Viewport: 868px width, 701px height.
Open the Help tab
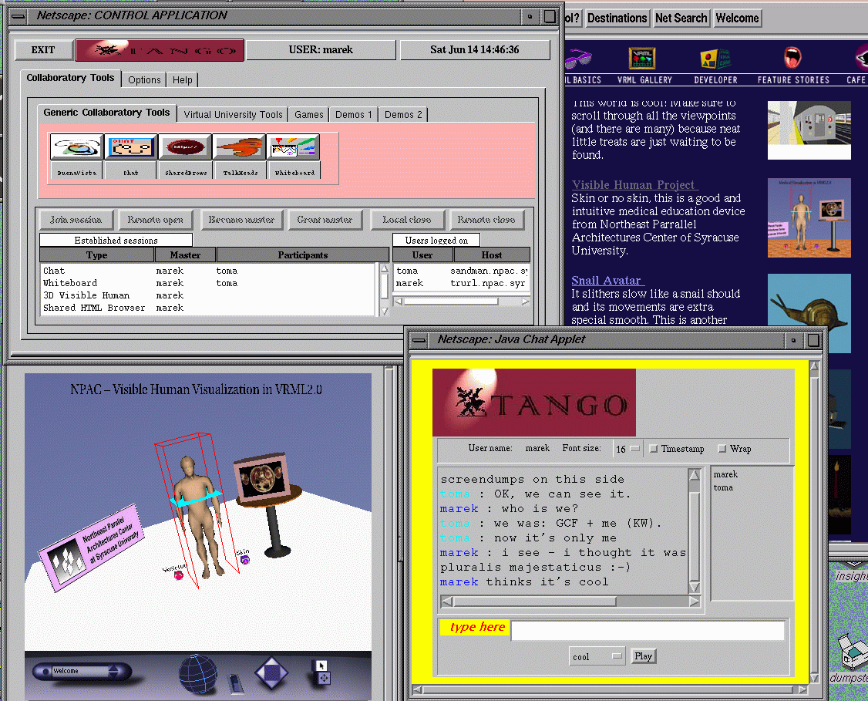[182, 79]
